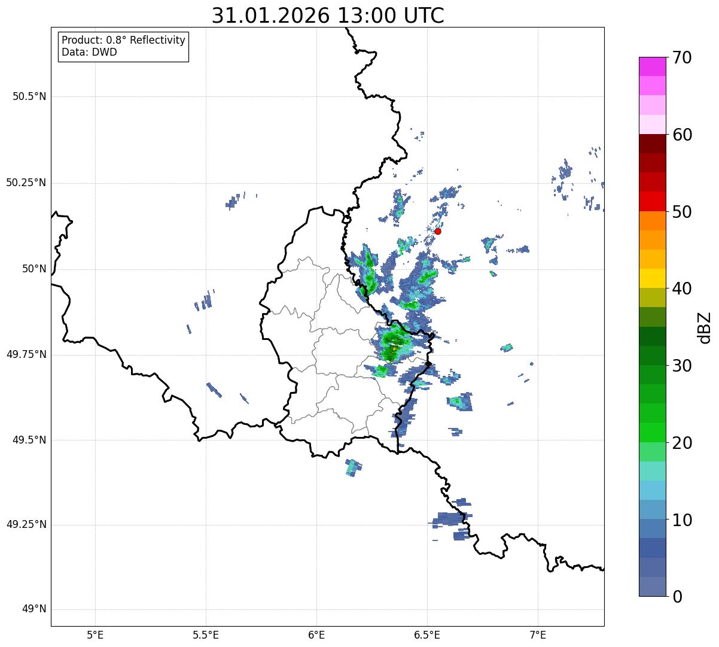Click the colorbar tick label 50
Image resolution: width=719 pixels, height=647 pixels.
coord(682,212)
